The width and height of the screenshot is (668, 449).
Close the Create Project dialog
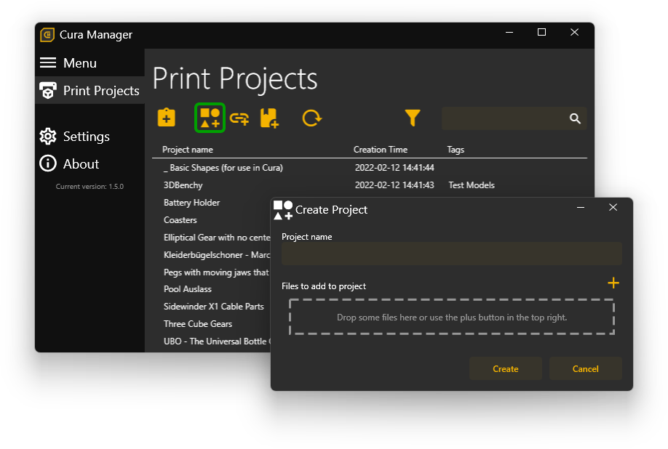pos(613,207)
